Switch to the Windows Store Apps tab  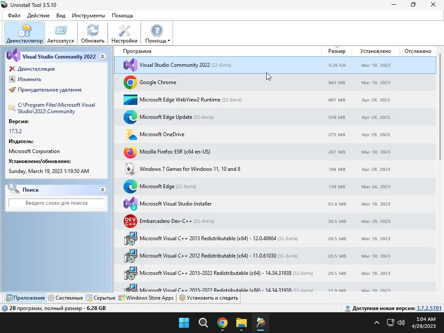146,298
